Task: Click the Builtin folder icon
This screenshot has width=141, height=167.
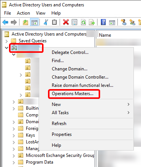Action: (21, 108)
